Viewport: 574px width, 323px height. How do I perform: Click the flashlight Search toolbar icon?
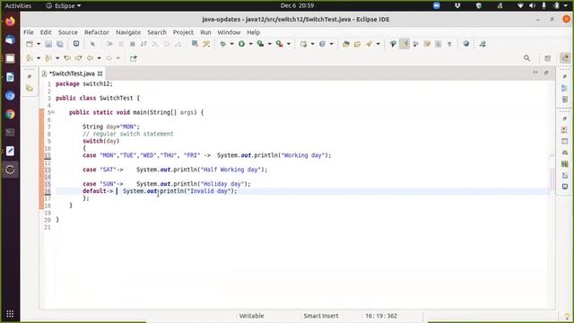pos(369,44)
